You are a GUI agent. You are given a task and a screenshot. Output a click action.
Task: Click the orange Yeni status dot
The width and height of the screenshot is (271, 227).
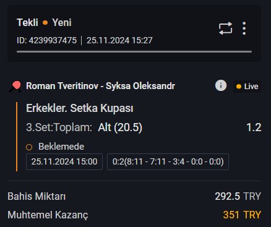point(45,22)
